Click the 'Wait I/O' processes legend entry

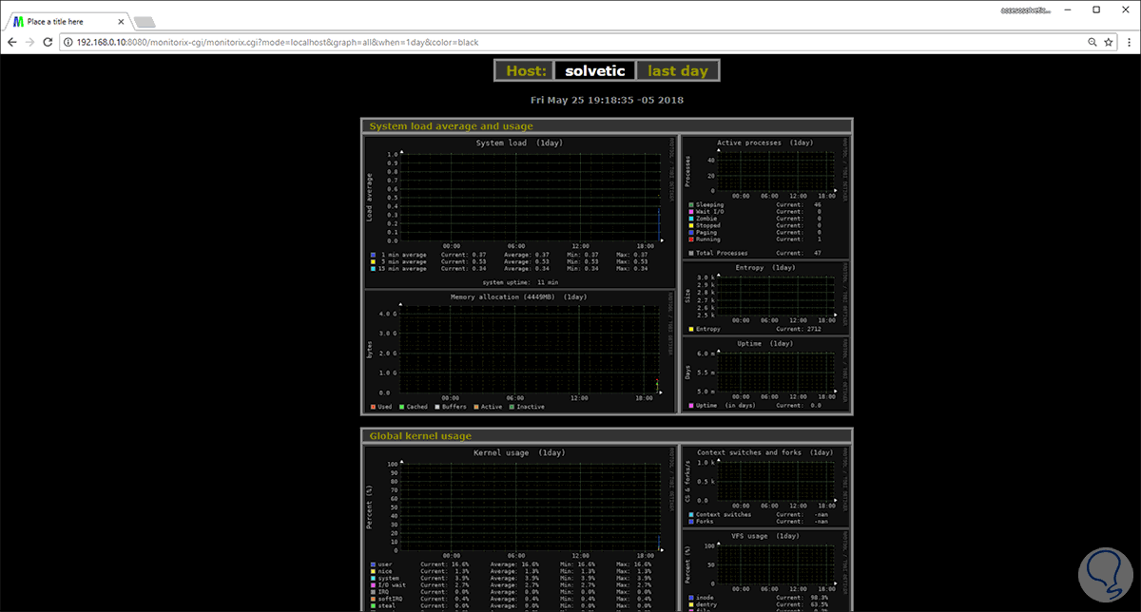706,211
